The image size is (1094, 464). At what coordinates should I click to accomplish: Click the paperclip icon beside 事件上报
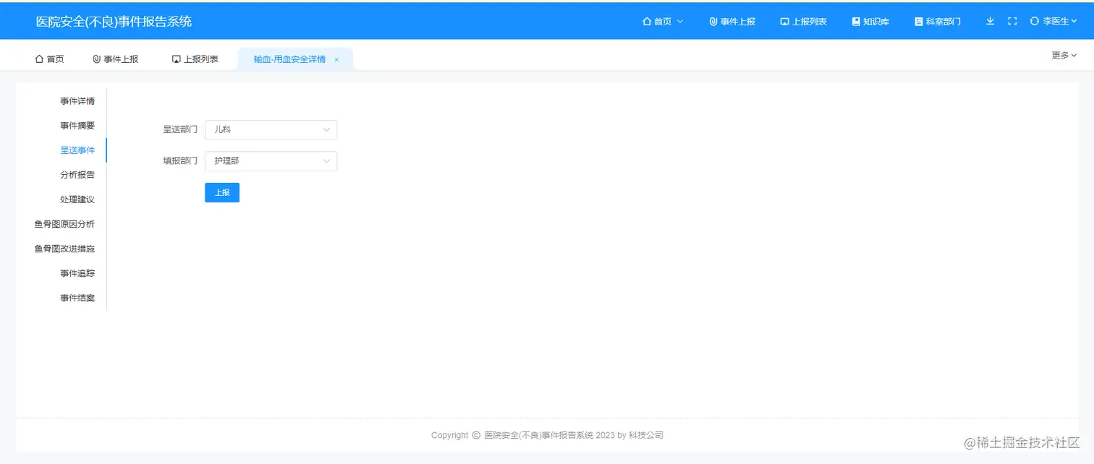tap(712, 21)
